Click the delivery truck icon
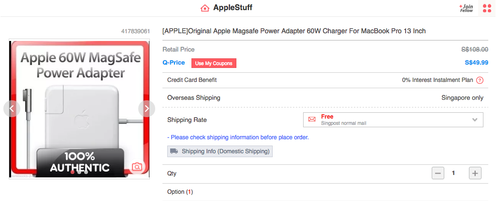The height and width of the screenshot is (201, 496). pos(174,151)
